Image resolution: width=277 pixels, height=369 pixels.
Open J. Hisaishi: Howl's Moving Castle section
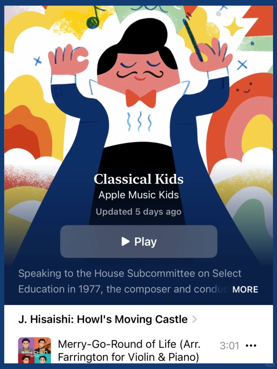[103, 319]
